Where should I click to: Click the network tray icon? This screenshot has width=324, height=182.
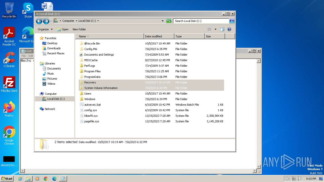click(294, 179)
